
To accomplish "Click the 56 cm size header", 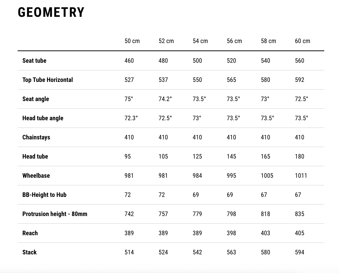I will pos(234,41).
